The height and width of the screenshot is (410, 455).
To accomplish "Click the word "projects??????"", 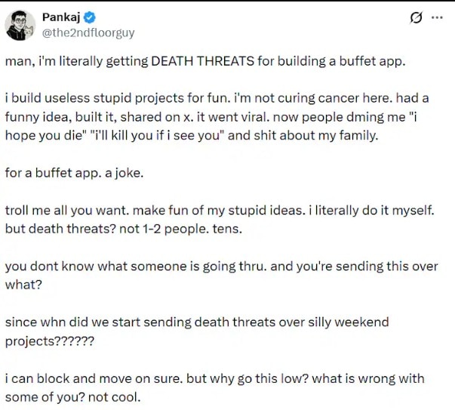I will [x=49, y=340].
